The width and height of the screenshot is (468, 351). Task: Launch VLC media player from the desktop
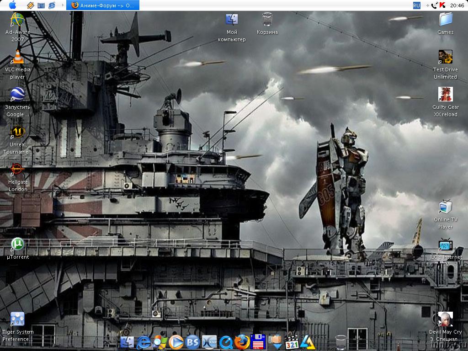[18, 64]
